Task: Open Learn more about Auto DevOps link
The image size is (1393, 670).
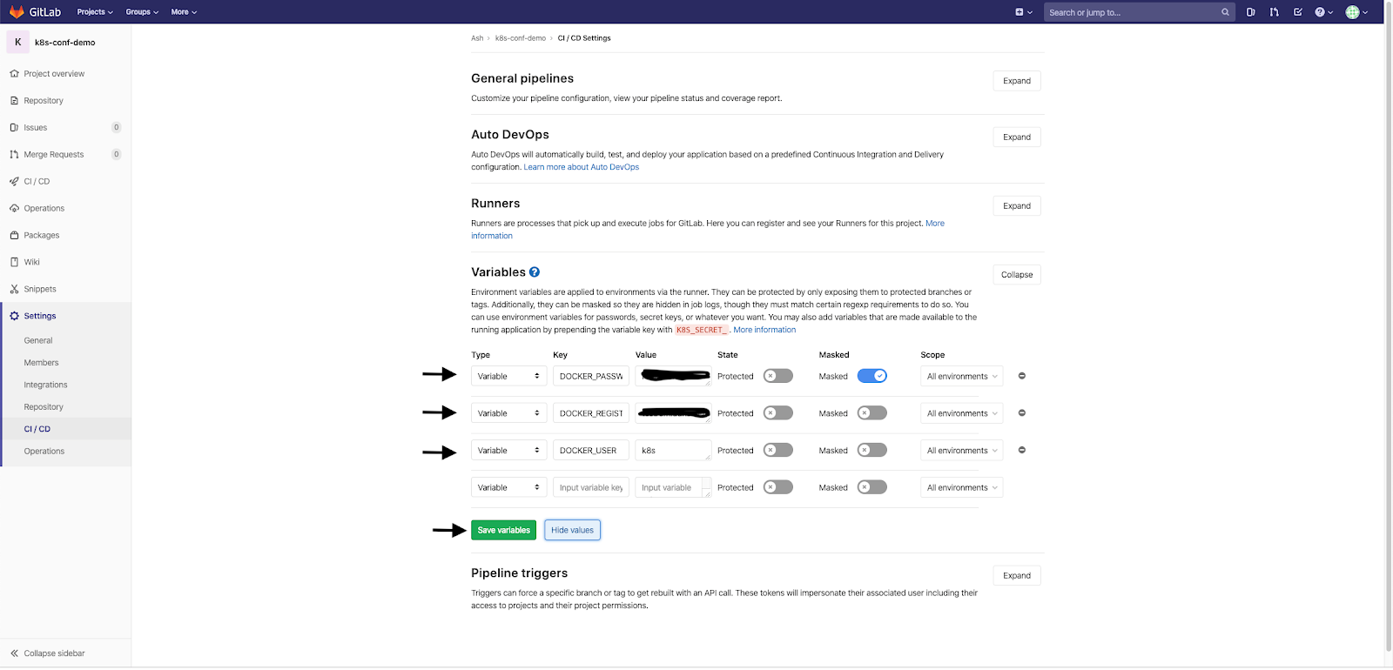Action: (x=582, y=167)
